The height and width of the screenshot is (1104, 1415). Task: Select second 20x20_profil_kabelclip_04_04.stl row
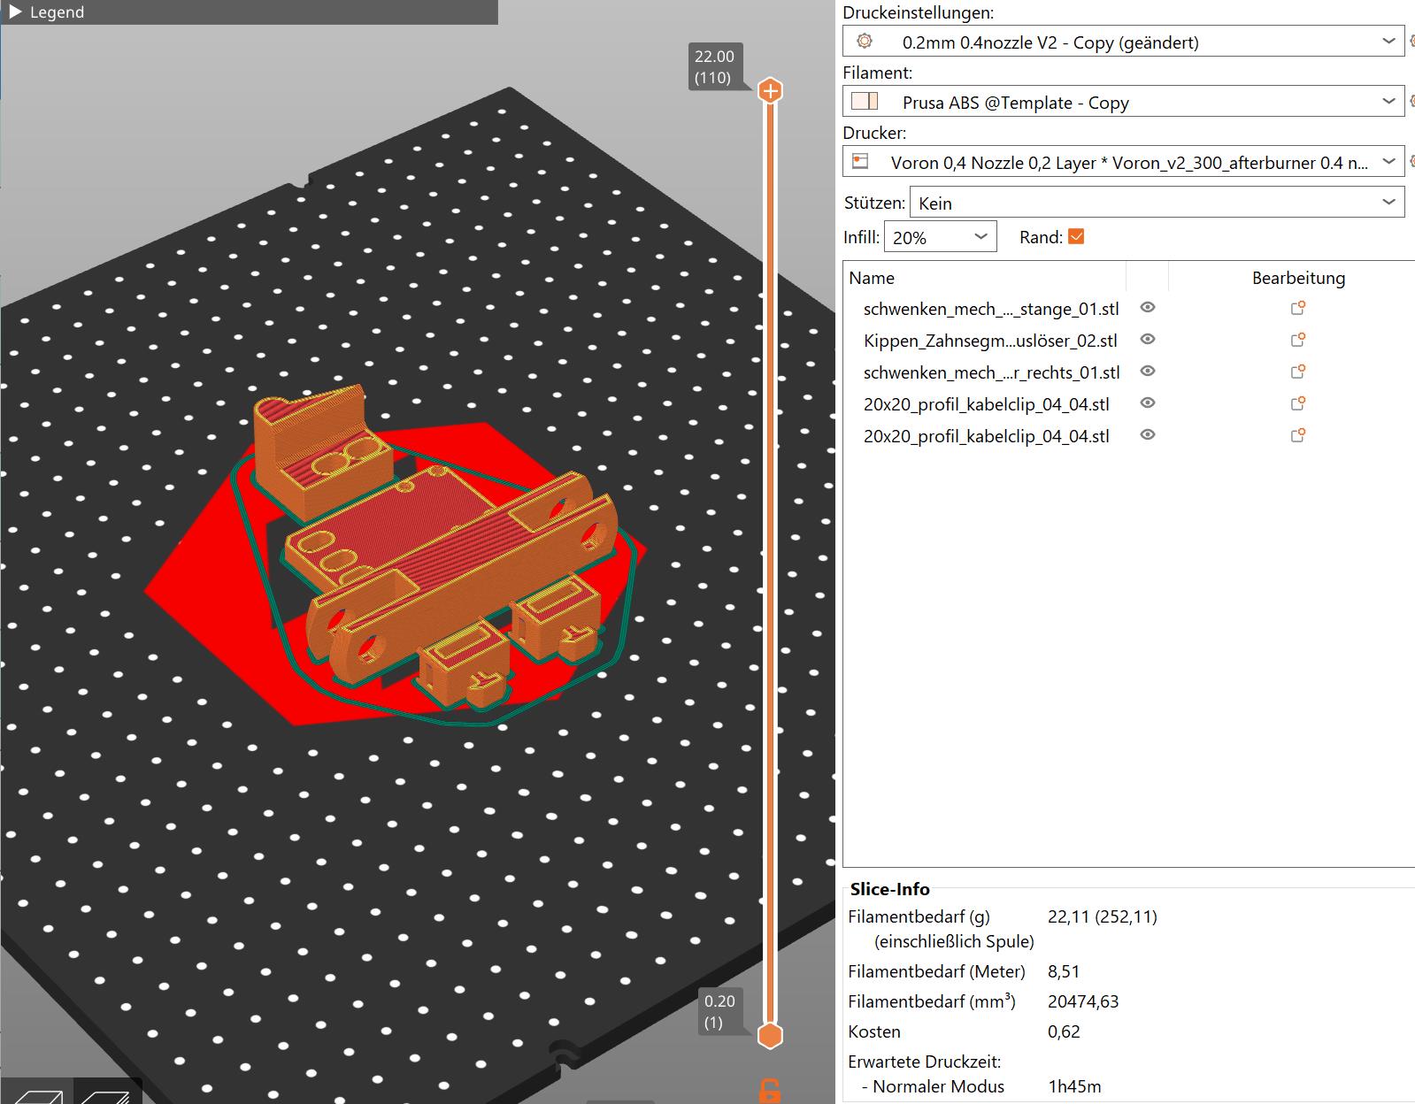coord(987,436)
